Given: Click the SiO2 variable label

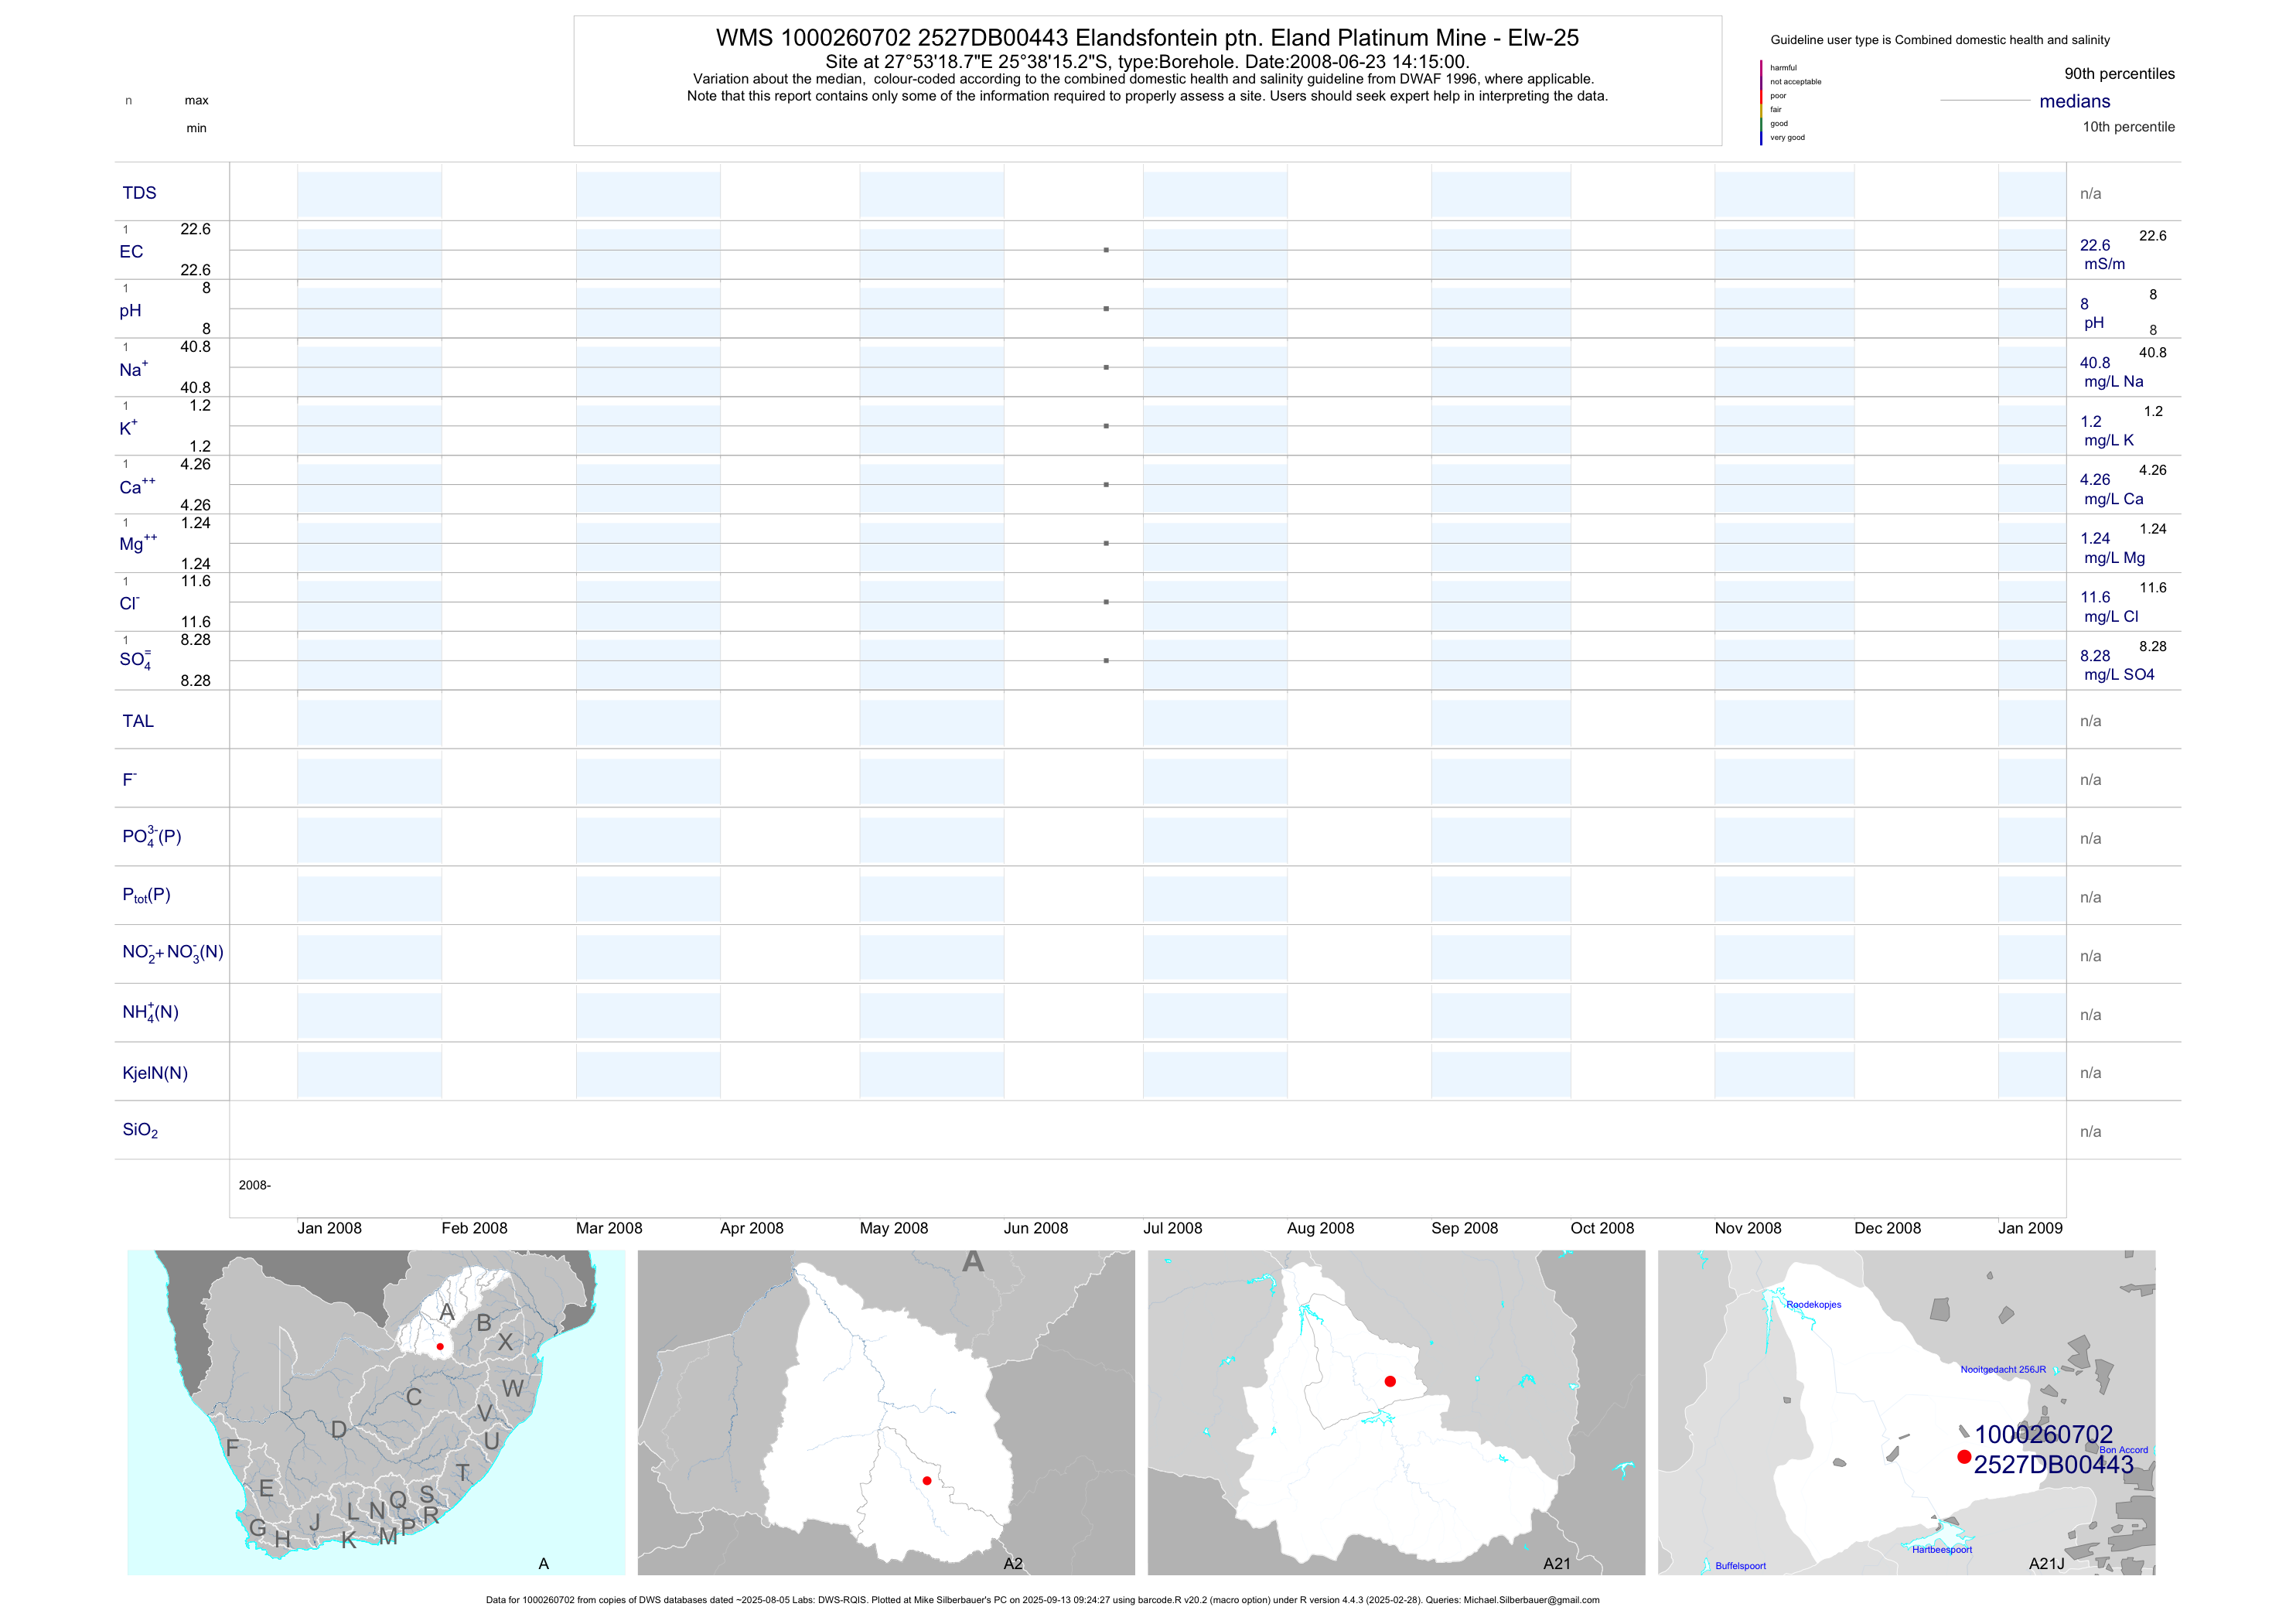Looking at the screenshot, I should 140,1130.
